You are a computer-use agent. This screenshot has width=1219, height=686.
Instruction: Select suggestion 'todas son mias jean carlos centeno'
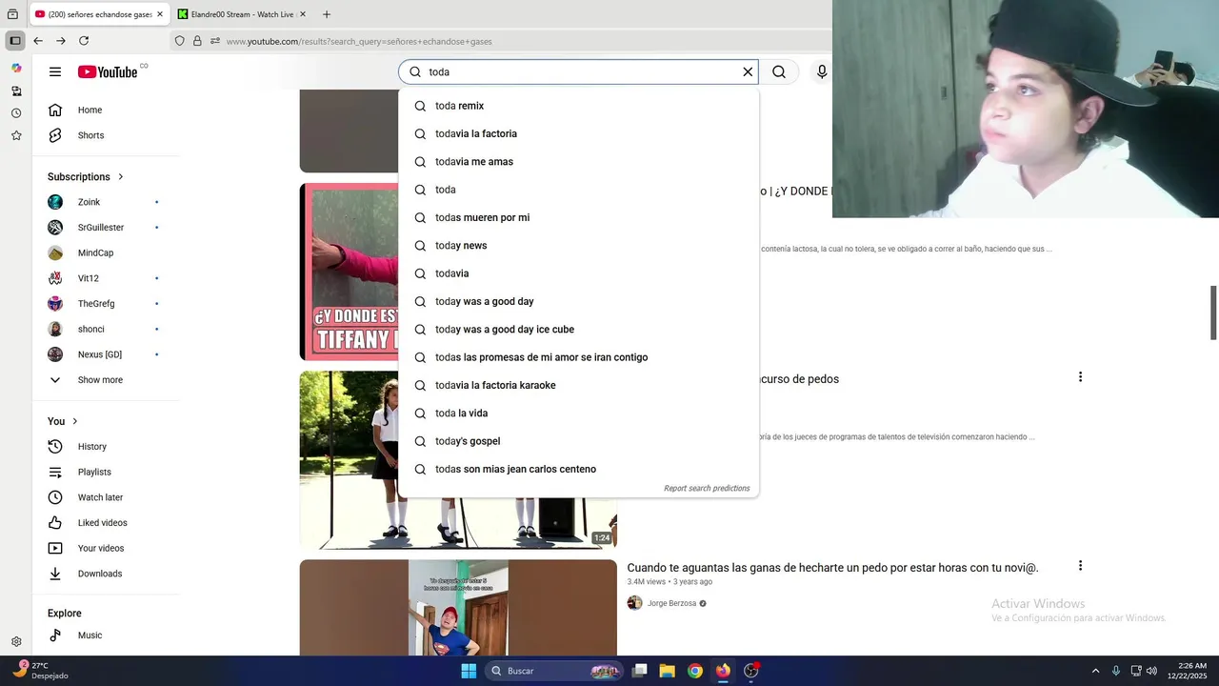coord(579,469)
